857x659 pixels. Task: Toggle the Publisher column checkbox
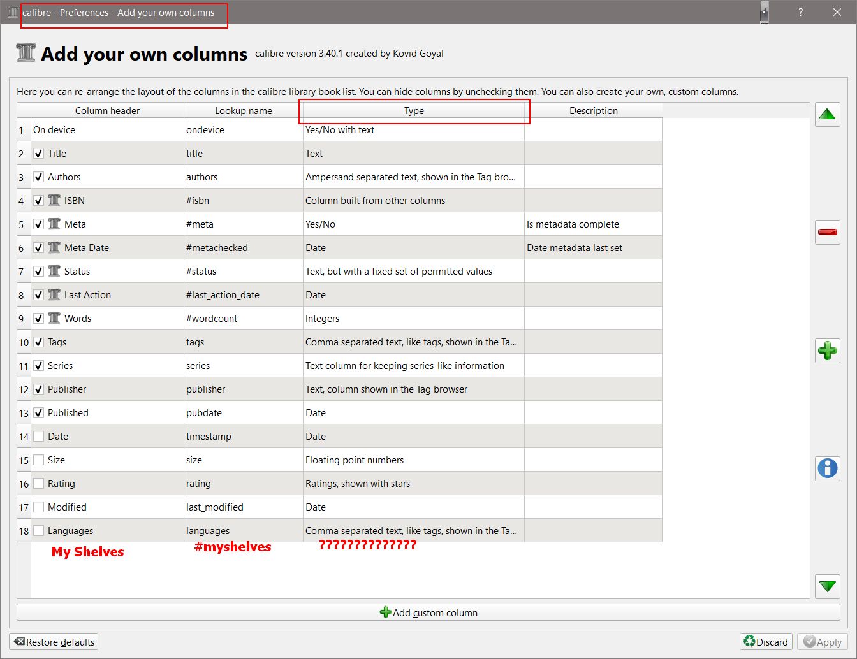39,389
